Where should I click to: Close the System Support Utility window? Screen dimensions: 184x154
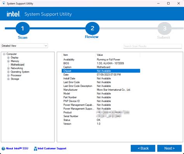179,3
